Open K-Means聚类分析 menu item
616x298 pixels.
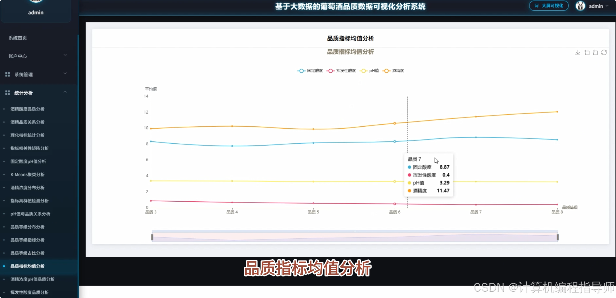pos(27,175)
